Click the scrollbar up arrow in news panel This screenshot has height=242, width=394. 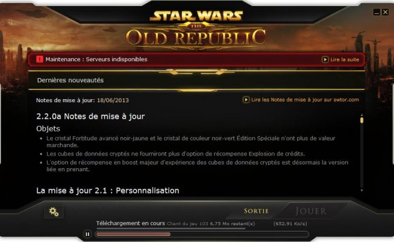[x=362, y=115]
